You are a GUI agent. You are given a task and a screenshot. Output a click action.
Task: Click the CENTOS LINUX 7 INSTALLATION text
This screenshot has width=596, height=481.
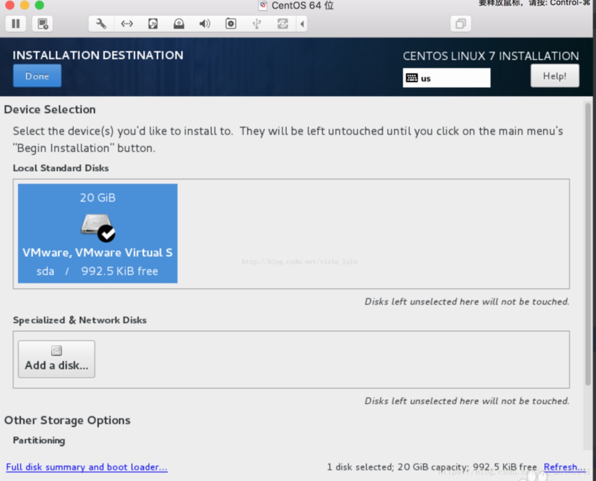point(490,56)
